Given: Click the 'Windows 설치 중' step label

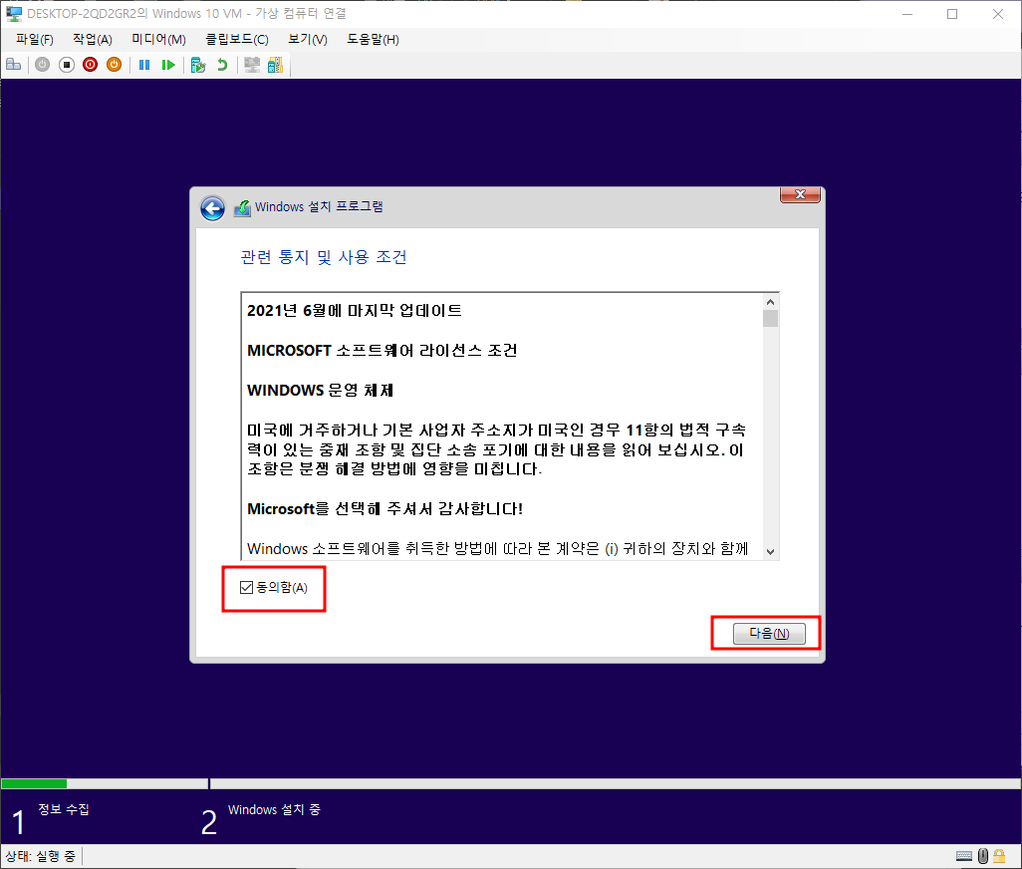Looking at the screenshot, I should click(274, 809).
